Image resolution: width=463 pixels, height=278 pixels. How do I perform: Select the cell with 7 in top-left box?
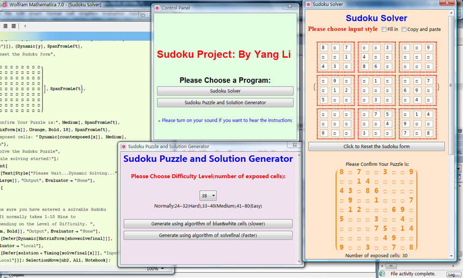(x=346, y=48)
